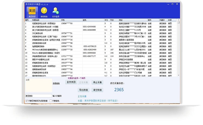Screen dimensions: 203x125
Task: Click the table scrollbar down arrow
Action: click(x=178, y=75)
